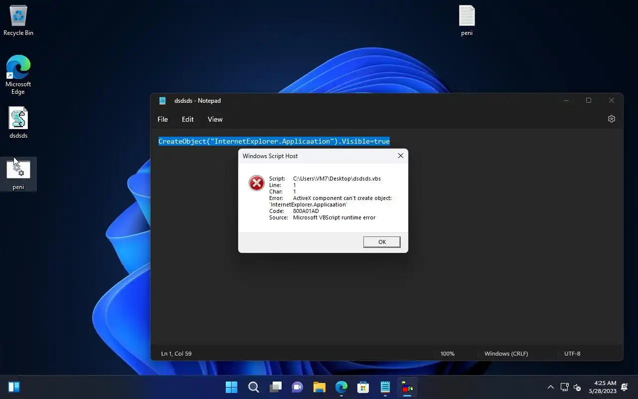The width and height of the screenshot is (638, 399).
Task: Maximize the Notepad window
Action: [589, 100]
